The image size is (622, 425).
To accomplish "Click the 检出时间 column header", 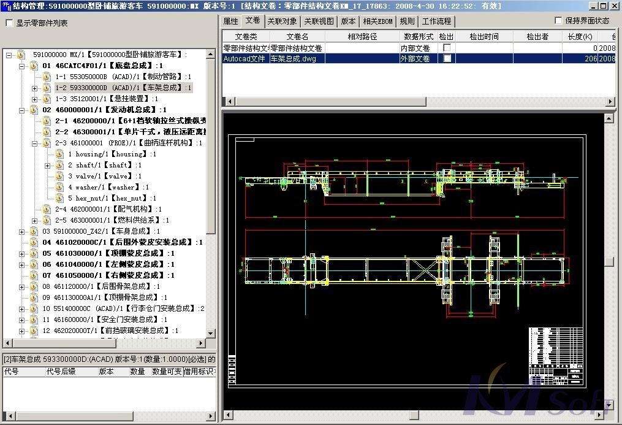I will click(x=484, y=37).
